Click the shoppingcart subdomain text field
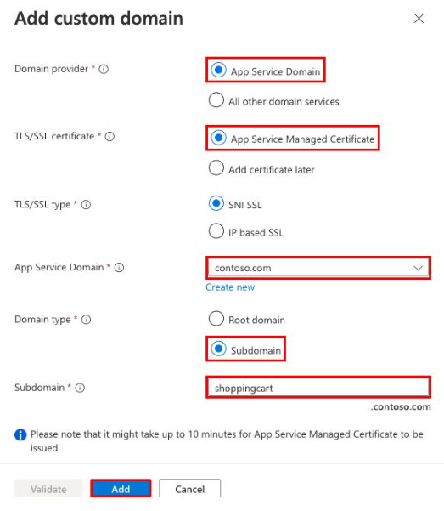Image resolution: width=444 pixels, height=511 pixels. (318, 388)
